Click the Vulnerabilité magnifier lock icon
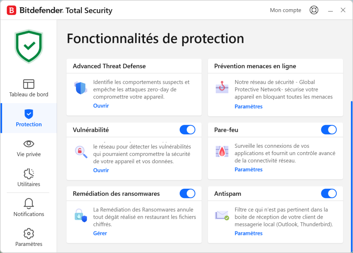This screenshot has width=353, height=253. [x=81, y=152]
